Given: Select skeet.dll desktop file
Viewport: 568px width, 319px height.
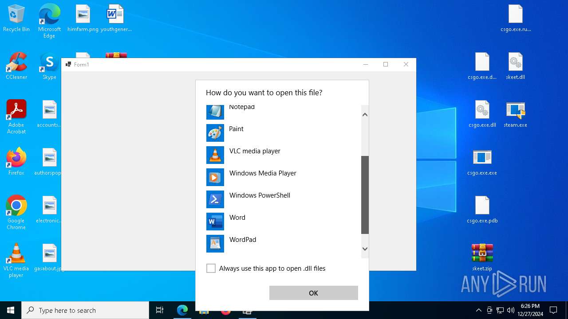Looking at the screenshot, I should coord(516,66).
